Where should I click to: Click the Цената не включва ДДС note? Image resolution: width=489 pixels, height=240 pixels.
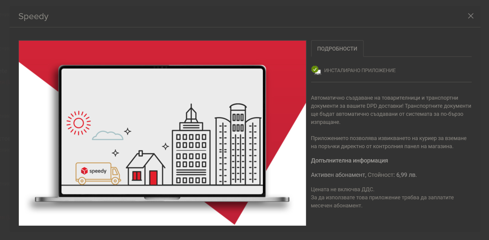coord(342,189)
